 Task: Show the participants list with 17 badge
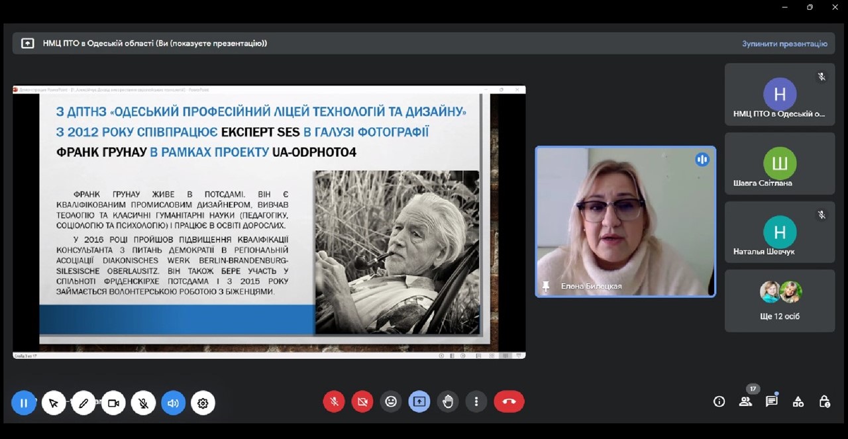point(745,401)
